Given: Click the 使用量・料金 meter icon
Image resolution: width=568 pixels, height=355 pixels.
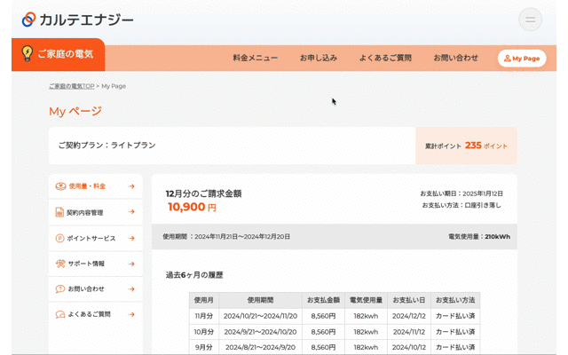Looking at the screenshot, I should click(60, 186).
